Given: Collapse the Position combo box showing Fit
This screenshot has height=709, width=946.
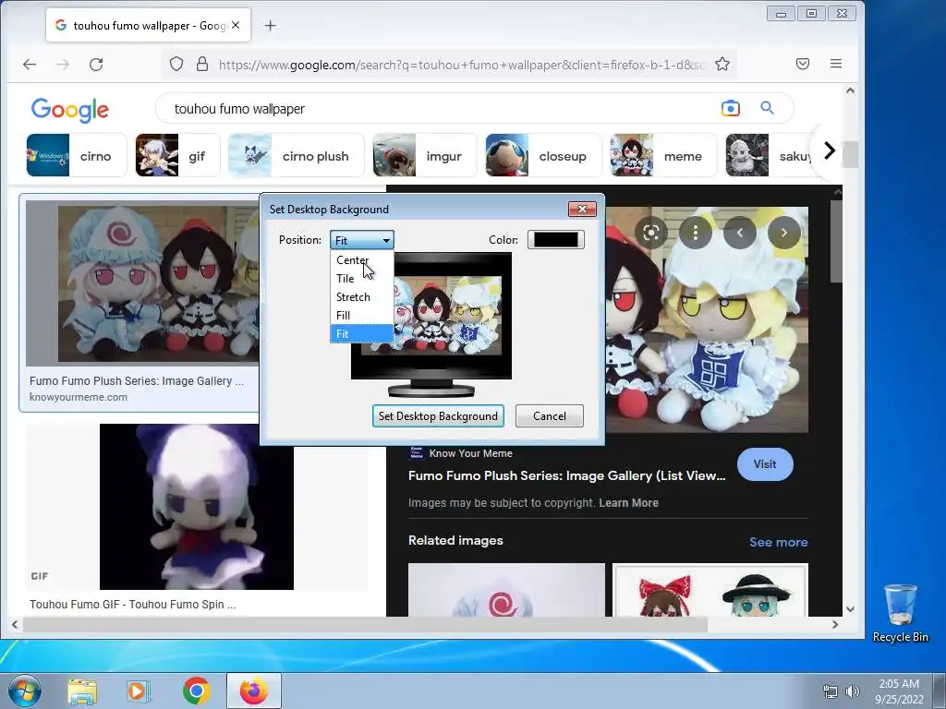Looking at the screenshot, I should 362,240.
